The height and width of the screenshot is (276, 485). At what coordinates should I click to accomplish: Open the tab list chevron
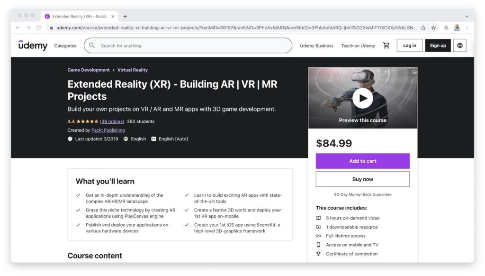click(x=467, y=16)
